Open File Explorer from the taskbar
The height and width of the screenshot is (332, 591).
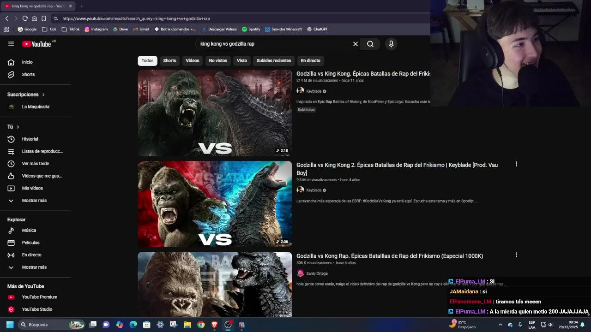pos(187,325)
